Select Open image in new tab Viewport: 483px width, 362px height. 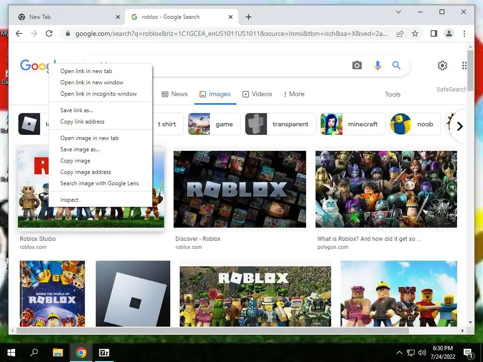coord(100,138)
